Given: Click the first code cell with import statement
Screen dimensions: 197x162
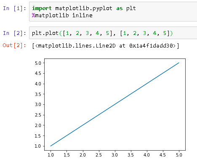Looking at the screenshot, I should [x=113, y=12].
